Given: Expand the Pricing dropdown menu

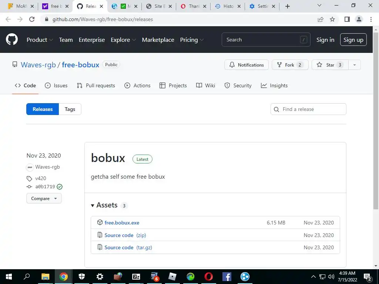Looking at the screenshot, I should (192, 40).
